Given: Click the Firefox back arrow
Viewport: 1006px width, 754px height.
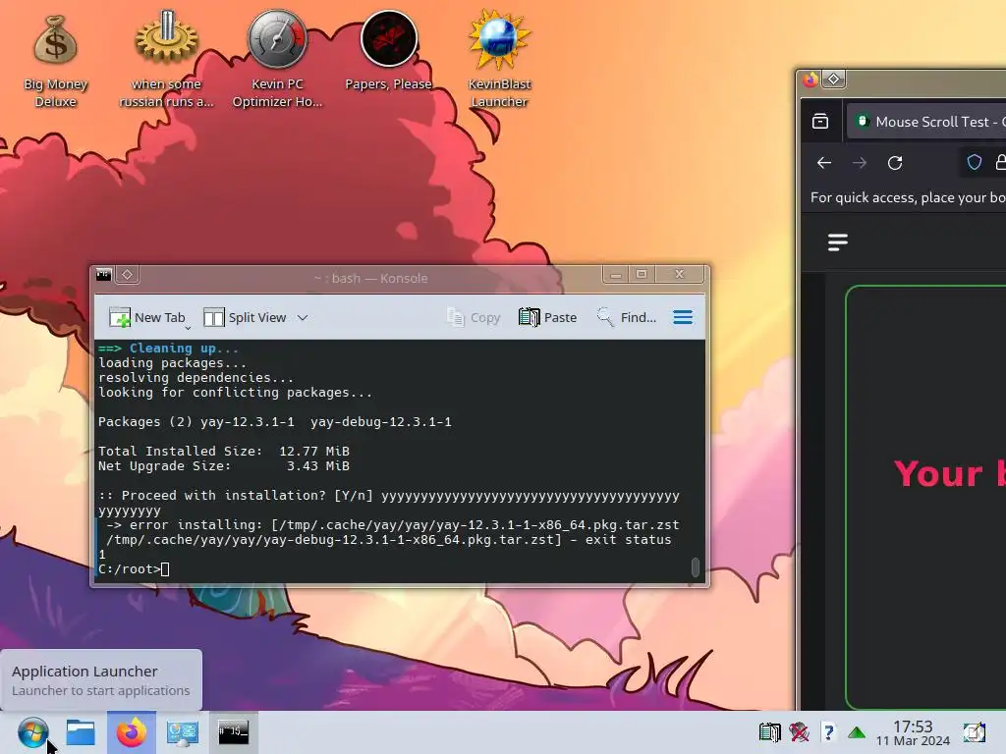Looking at the screenshot, I should coord(824,163).
